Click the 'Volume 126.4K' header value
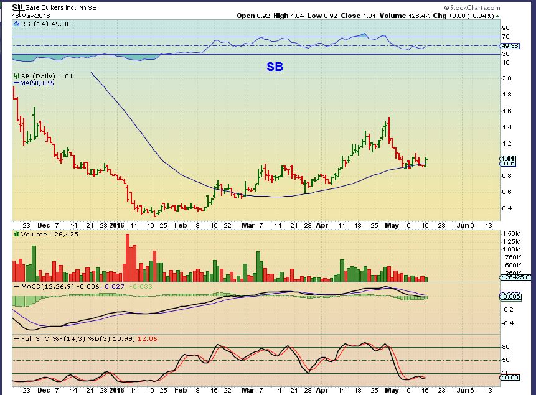 [x=405, y=16]
